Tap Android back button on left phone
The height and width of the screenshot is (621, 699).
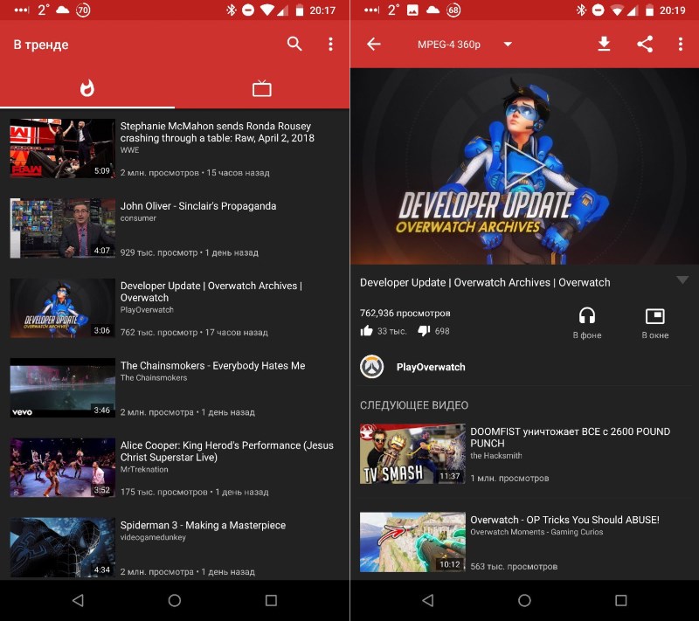[78, 600]
